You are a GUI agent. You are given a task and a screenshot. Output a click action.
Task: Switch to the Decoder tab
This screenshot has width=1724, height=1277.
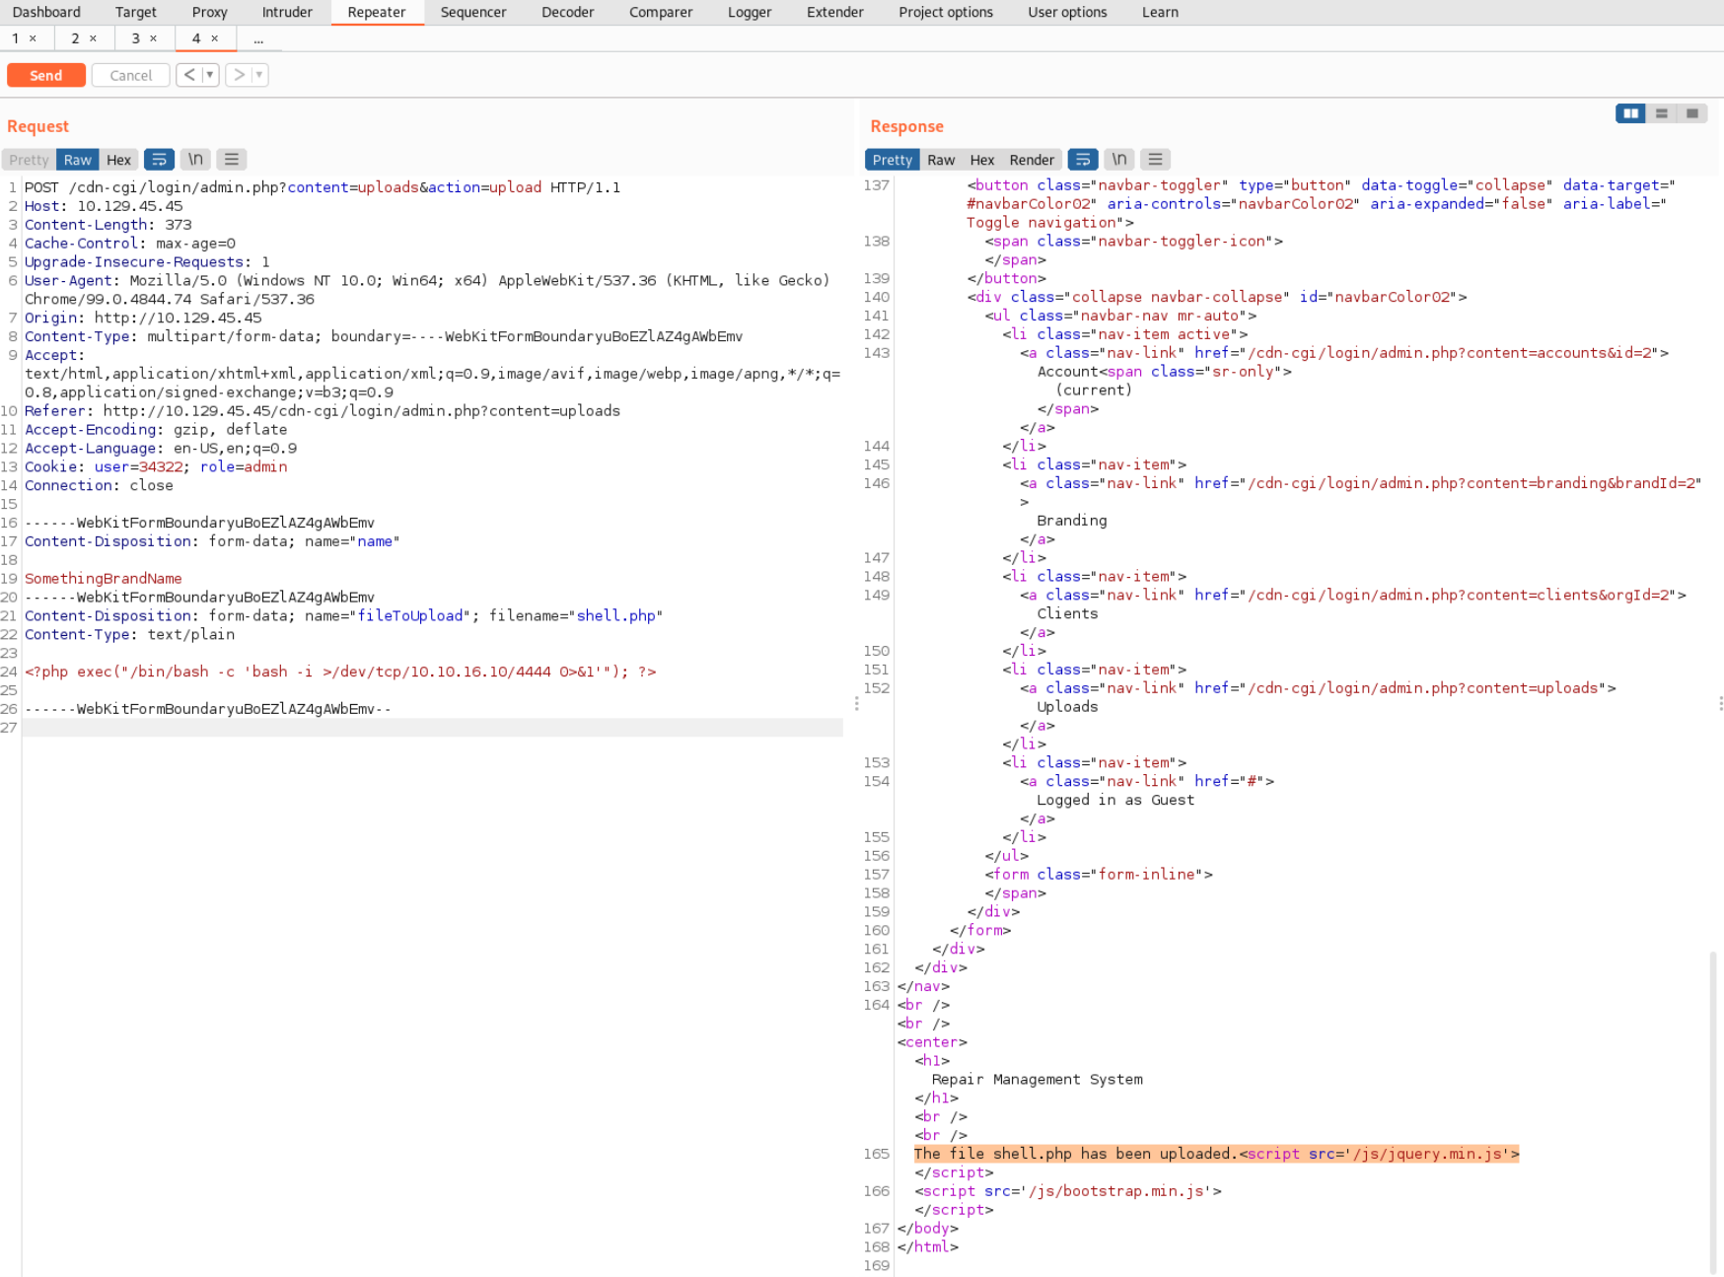coord(568,12)
